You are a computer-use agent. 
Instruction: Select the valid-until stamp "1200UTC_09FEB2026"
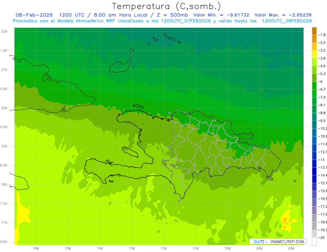point(287,21)
